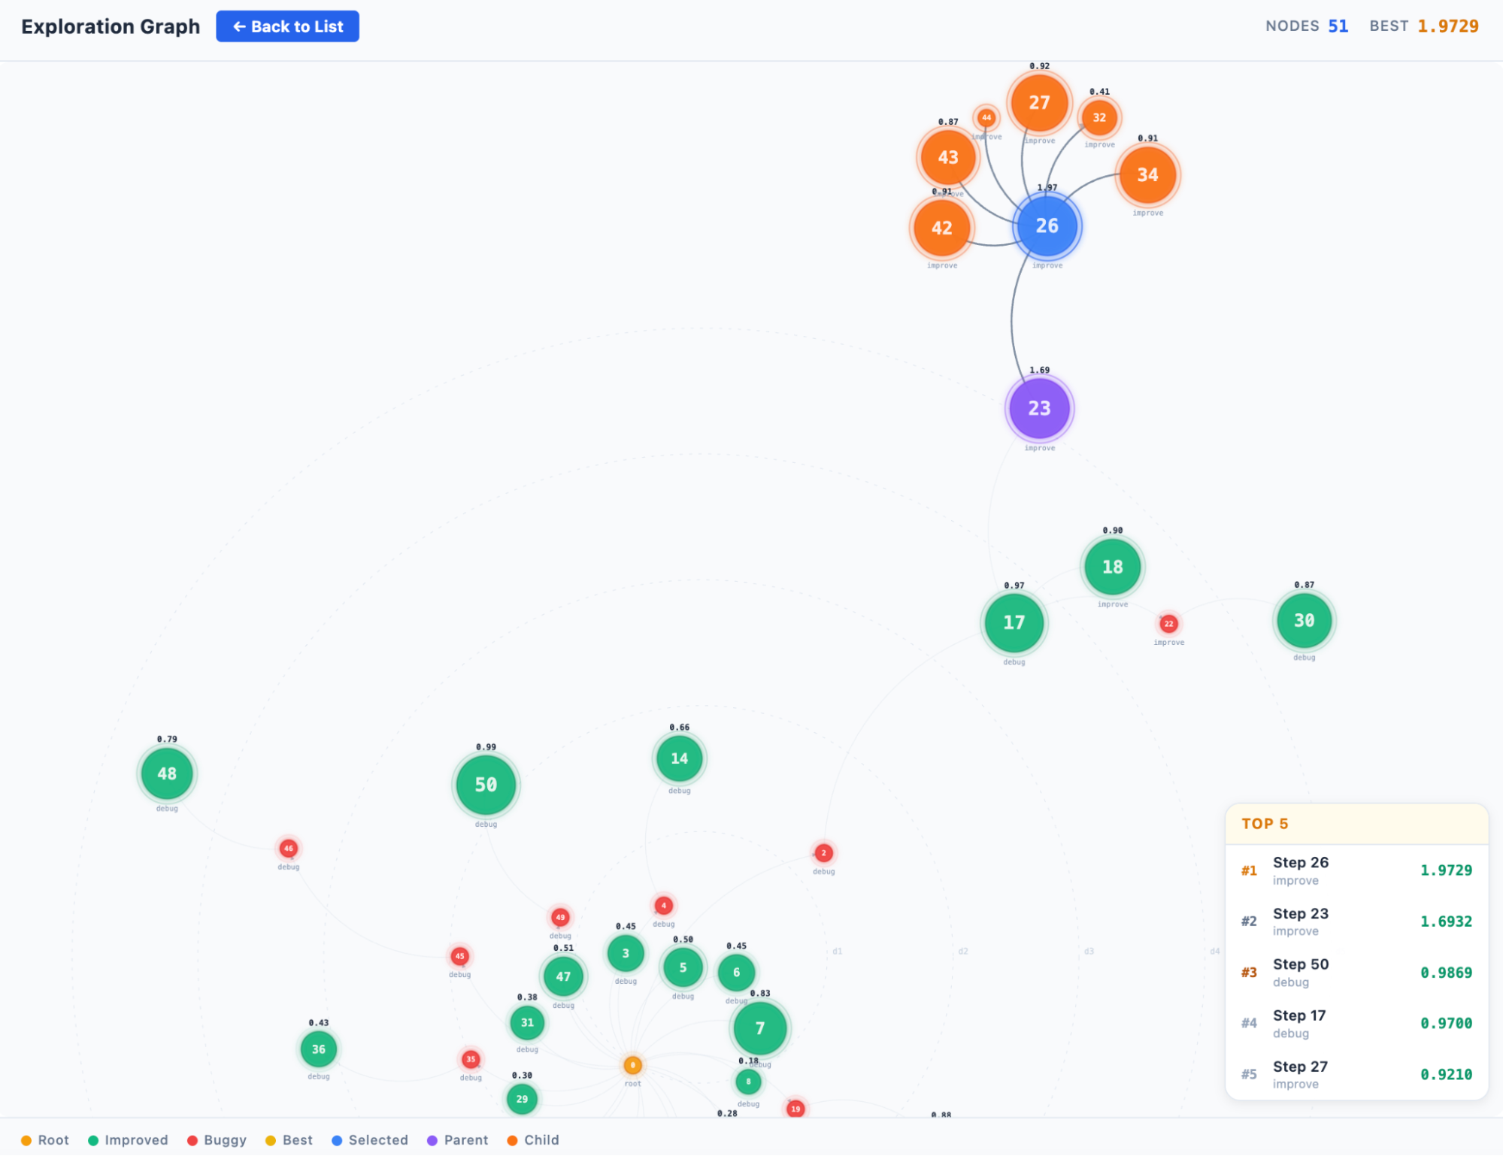
Task: Select small red buggy node 46
Action: 288,849
